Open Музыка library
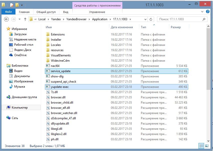 point(19,87)
